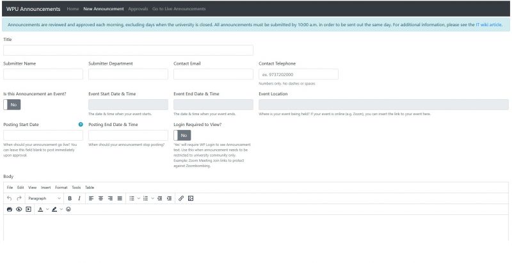Screen dimensions: 512x263
Task: Toggle the 'Is this Announcement an Event?' switch
Action: (12, 104)
